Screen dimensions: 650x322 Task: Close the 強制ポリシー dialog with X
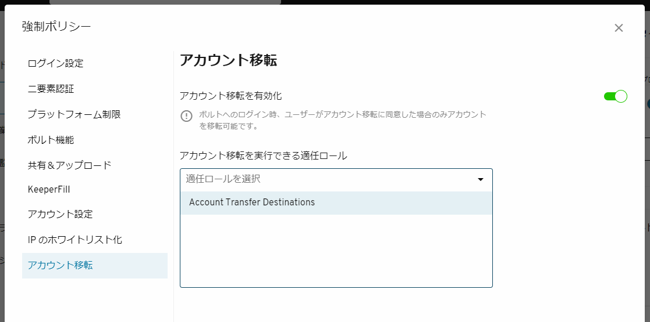pyautogui.click(x=619, y=28)
